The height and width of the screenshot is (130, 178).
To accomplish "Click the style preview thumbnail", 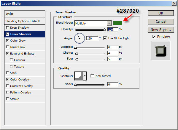I will point(160,51).
